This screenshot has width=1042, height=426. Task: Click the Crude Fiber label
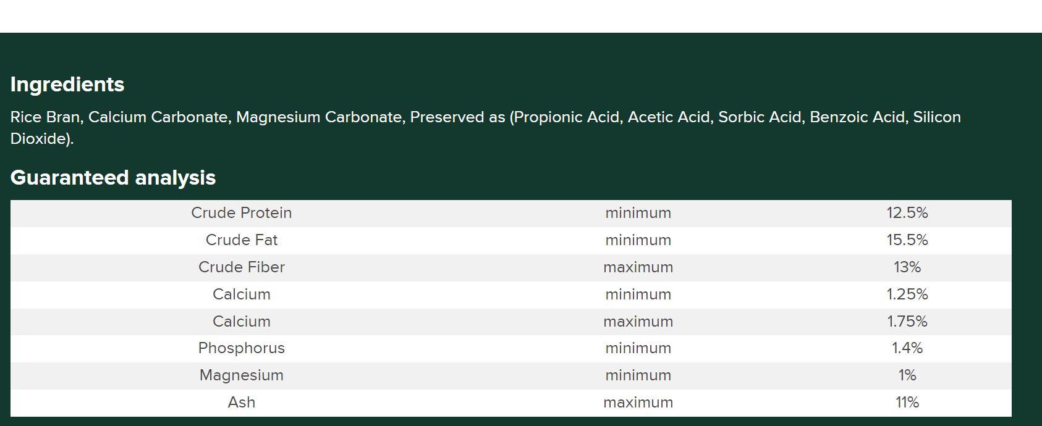click(241, 267)
